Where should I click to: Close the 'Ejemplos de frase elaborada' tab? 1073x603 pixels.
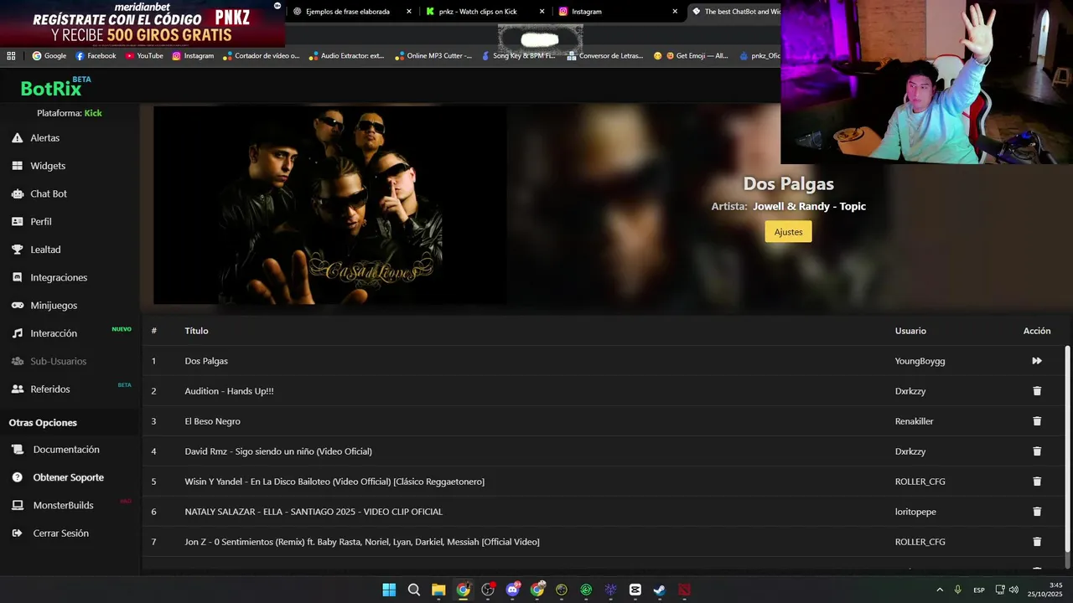pos(409,12)
